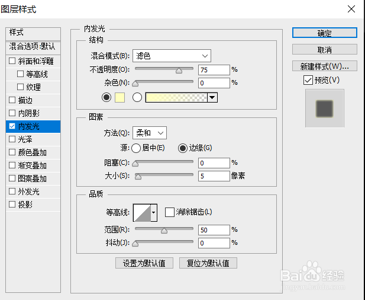Click the style preview thumbnail
This screenshot has height=300, width=365.
tap(325, 108)
